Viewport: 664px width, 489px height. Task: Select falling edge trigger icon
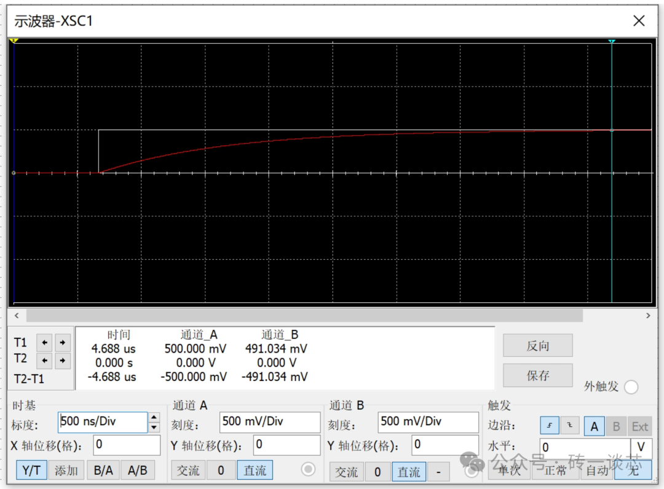(570, 426)
